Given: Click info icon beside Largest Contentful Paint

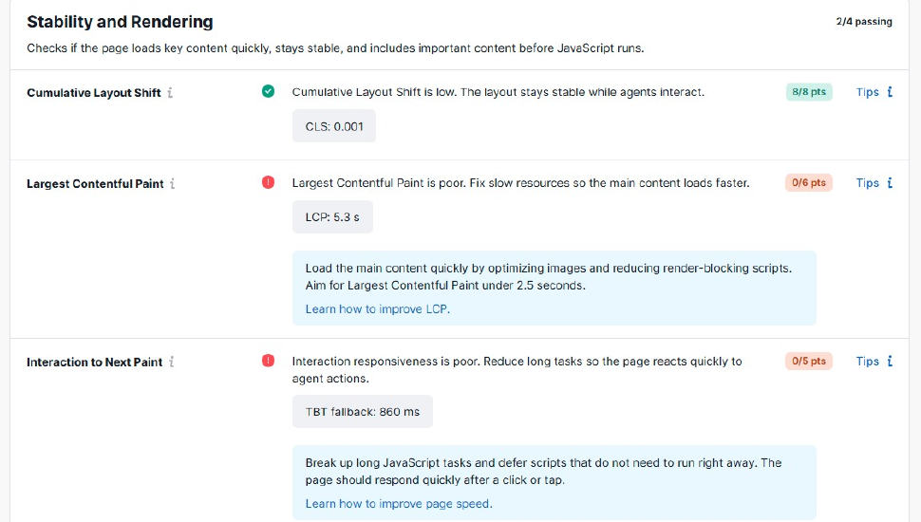Looking at the screenshot, I should click(173, 184).
